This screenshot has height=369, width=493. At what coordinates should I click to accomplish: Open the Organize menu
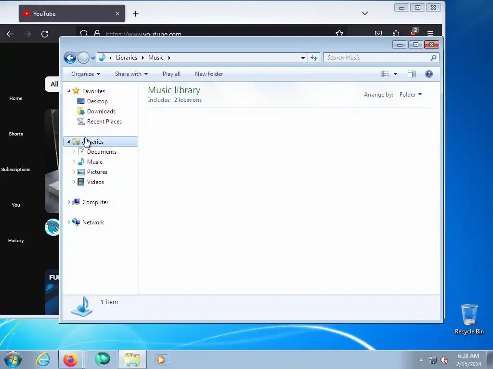point(86,74)
